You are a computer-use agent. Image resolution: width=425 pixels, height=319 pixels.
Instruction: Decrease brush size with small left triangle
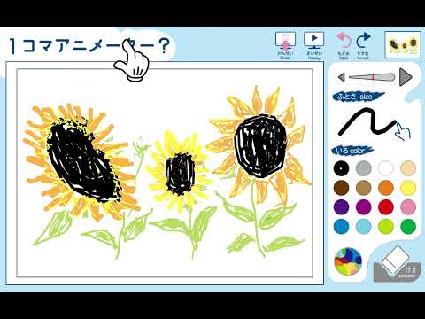(341, 77)
